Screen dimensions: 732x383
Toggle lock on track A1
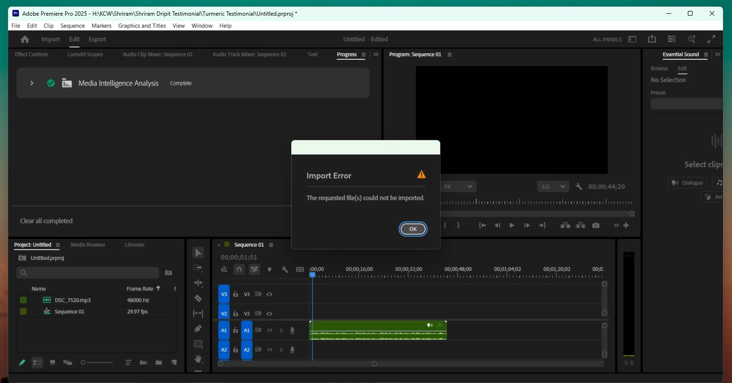coord(235,330)
